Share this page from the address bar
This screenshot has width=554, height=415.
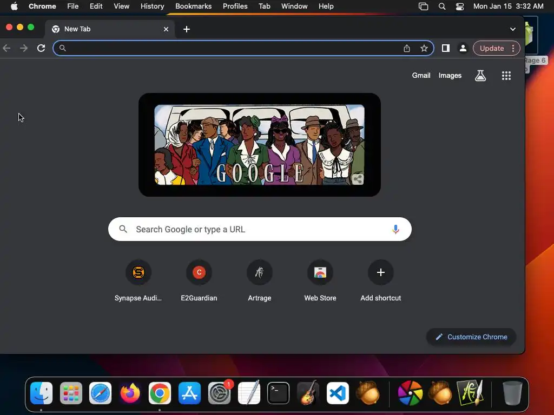click(407, 48)
